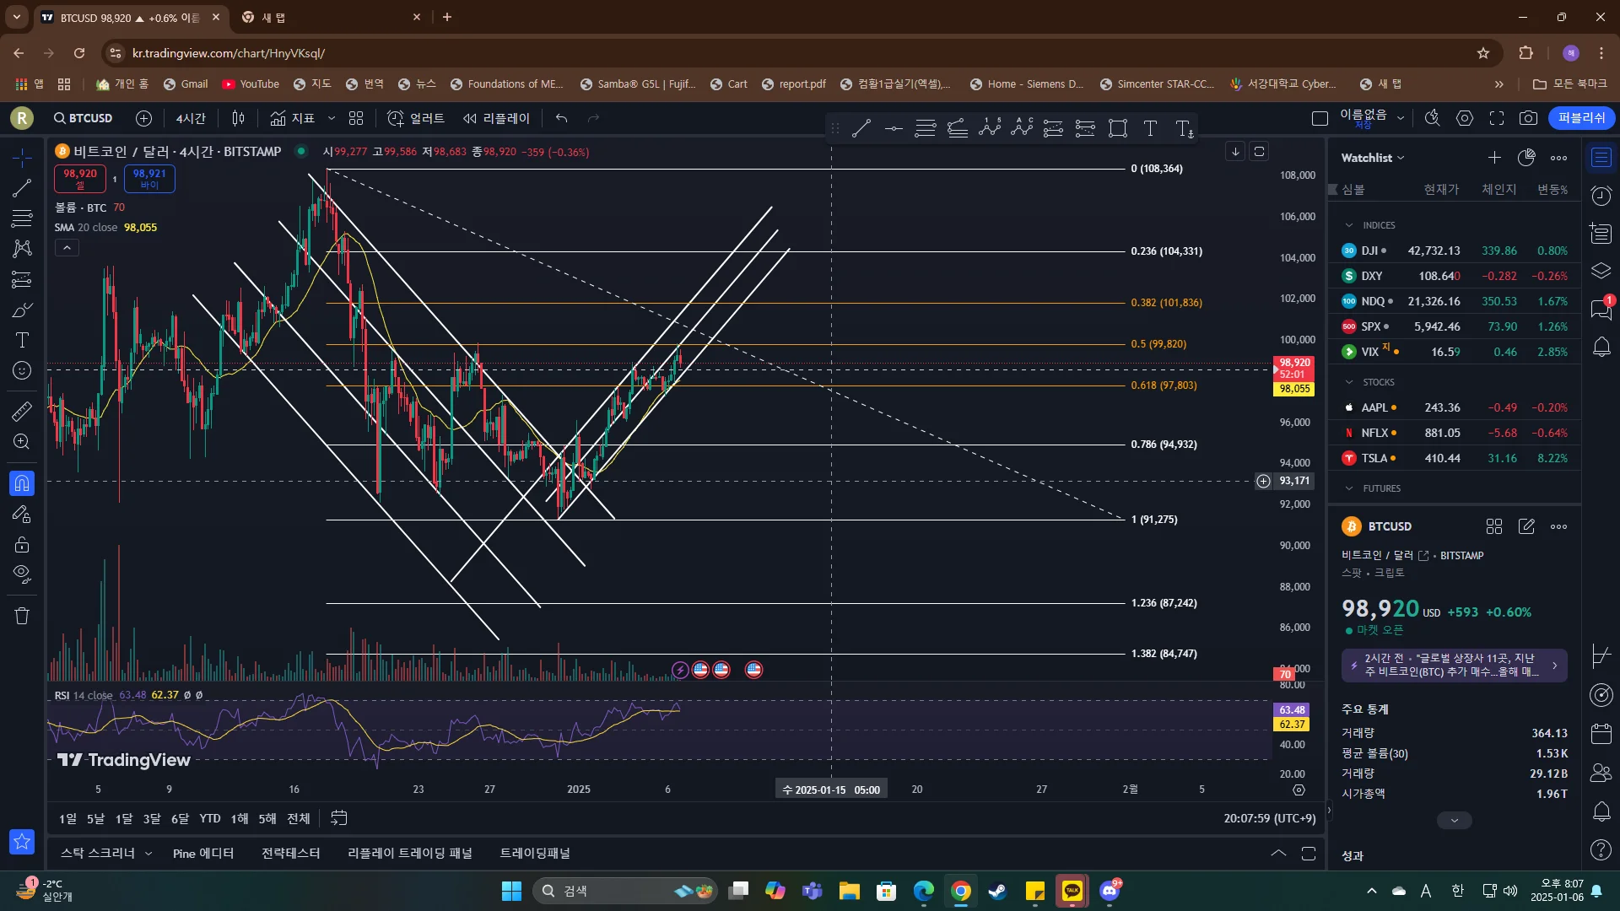
Task: Click undo arrow in top toolbar
Action: 561,118
